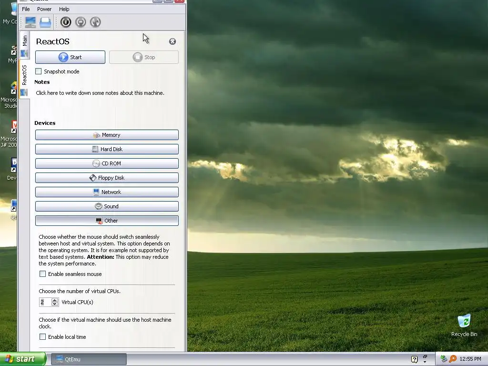
Task: Click the help question mark tray icon
Action: click(414, 359)
